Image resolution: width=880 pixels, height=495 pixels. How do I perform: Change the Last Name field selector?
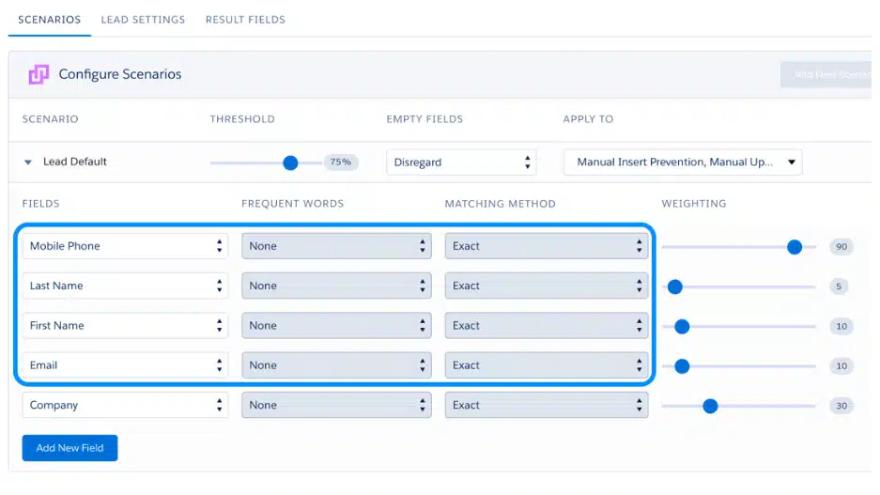point(125,286)
